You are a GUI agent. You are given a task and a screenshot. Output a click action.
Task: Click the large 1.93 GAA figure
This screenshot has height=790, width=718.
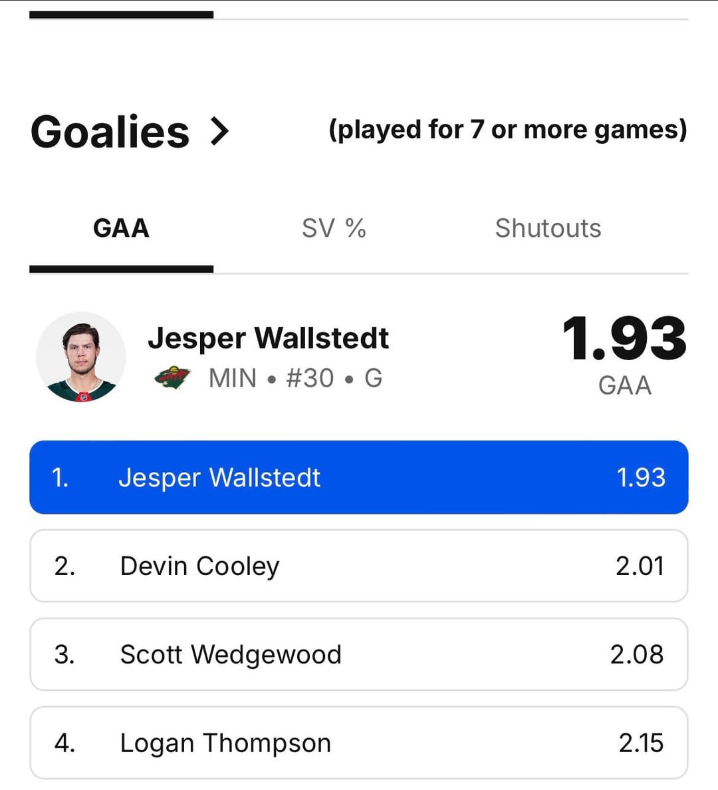click(624, 339)
